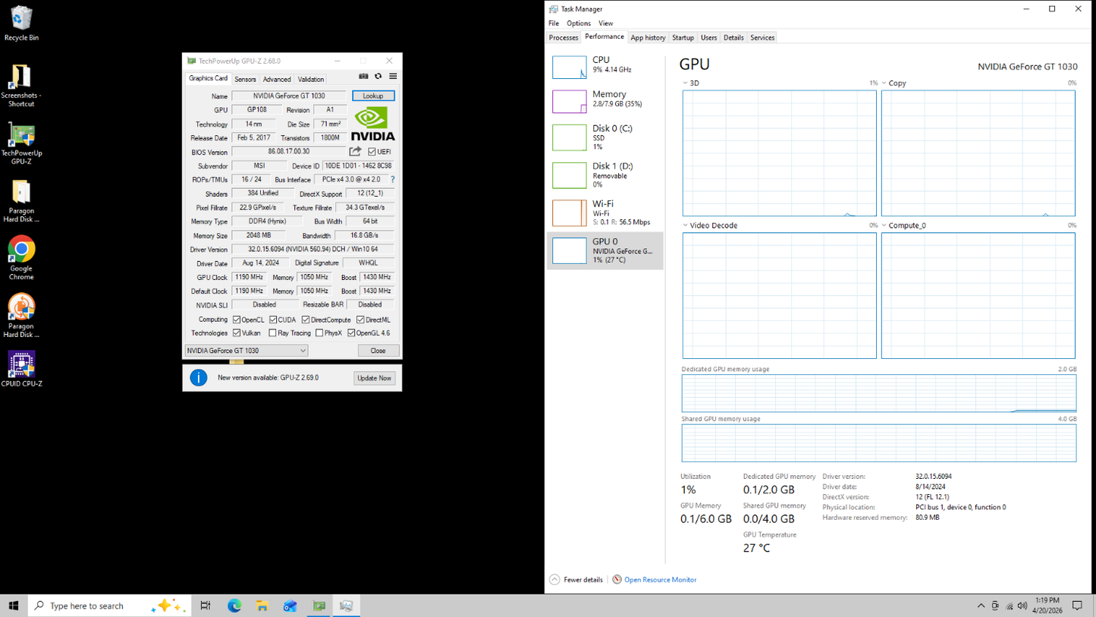
Task: Open the notification center icon
Action: click(x=1077, y=606)
